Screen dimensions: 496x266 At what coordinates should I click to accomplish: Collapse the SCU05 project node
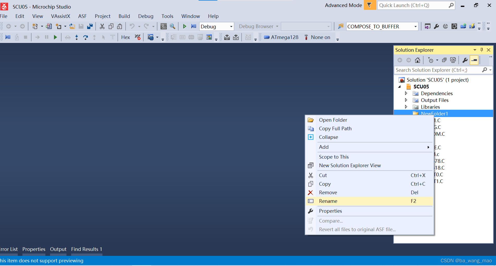(400, 87)
